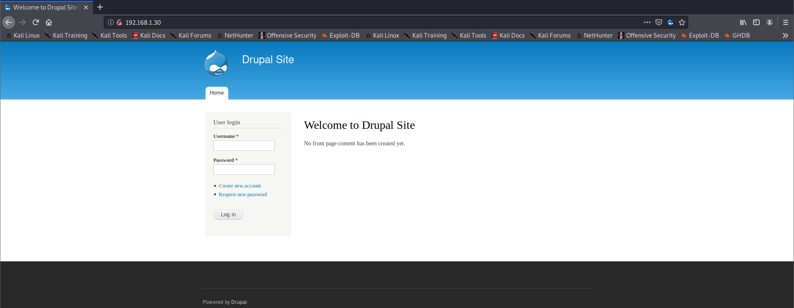Open the first Exploit-DB bookmark

[x=341, y=36]
